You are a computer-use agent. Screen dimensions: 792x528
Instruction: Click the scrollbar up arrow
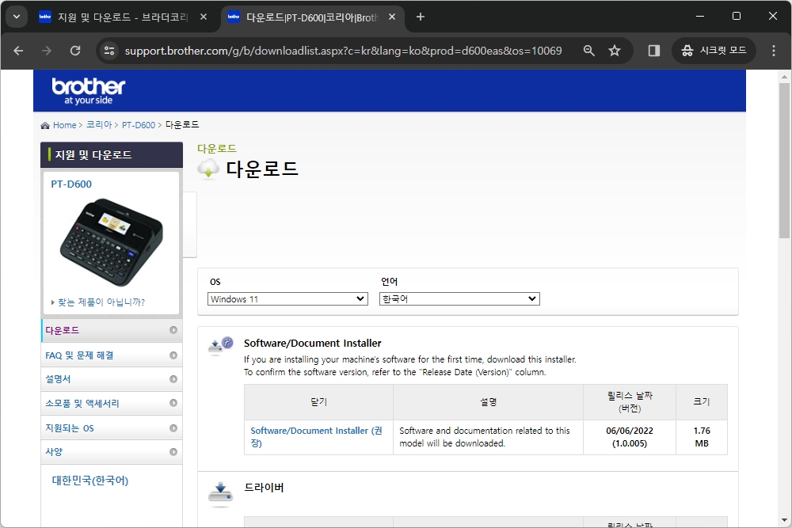pyautogui.click(x=784, y=77)
